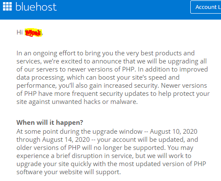Screen dimensions: 221x181
Task: Click the phrase "brief disruption in service"
Action: tap(94, 156)
